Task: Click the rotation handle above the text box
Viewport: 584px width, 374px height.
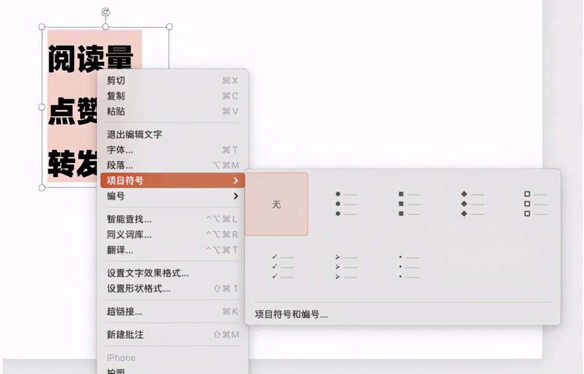Action: click(105, 10)
